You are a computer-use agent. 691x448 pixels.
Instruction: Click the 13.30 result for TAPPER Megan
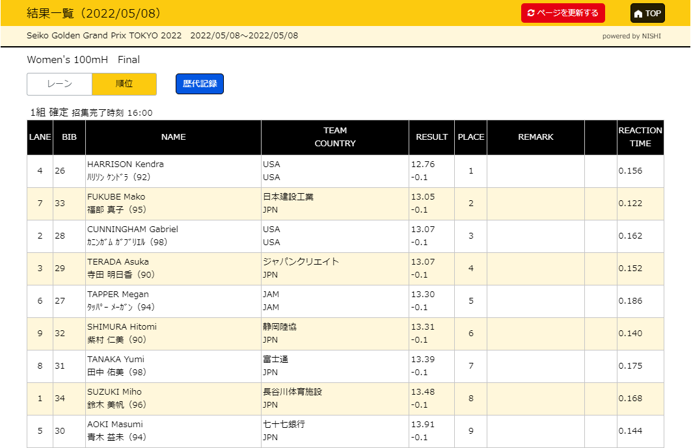(423, 295)
